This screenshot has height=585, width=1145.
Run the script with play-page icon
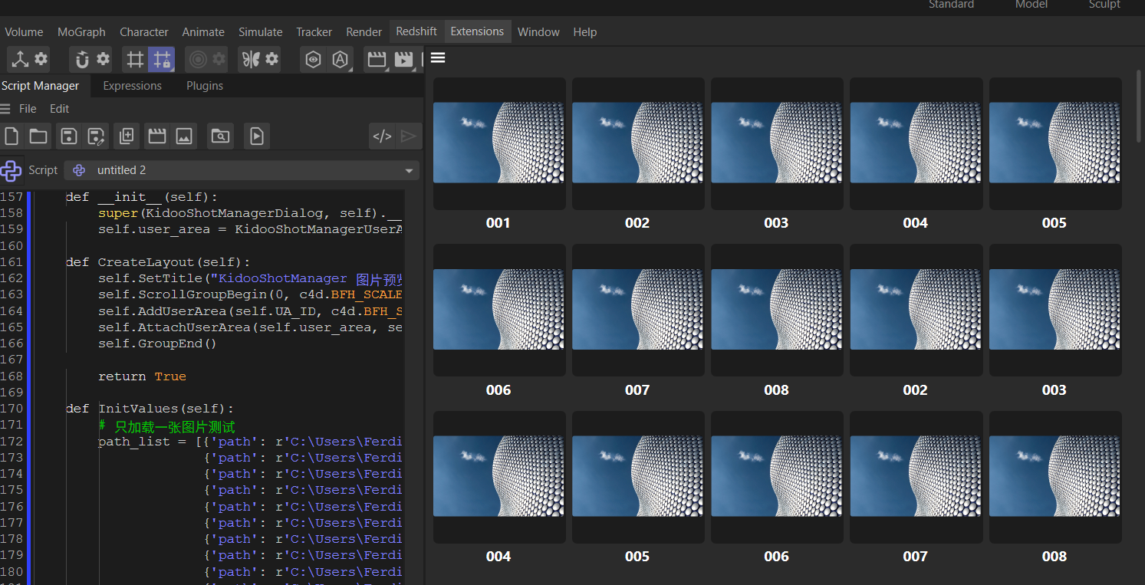[x=257, y=136]
